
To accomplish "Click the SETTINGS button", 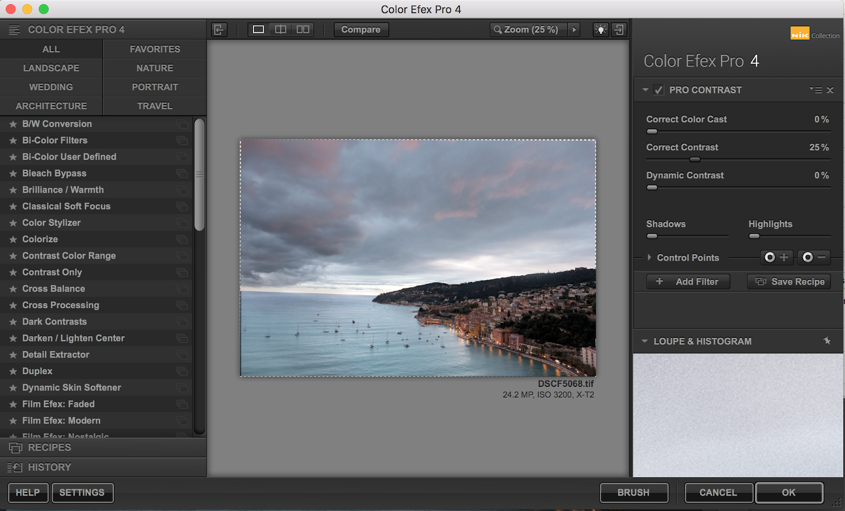I will 82,493.
